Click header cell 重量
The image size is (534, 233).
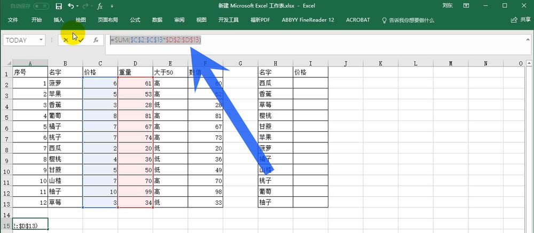point(135,72)
